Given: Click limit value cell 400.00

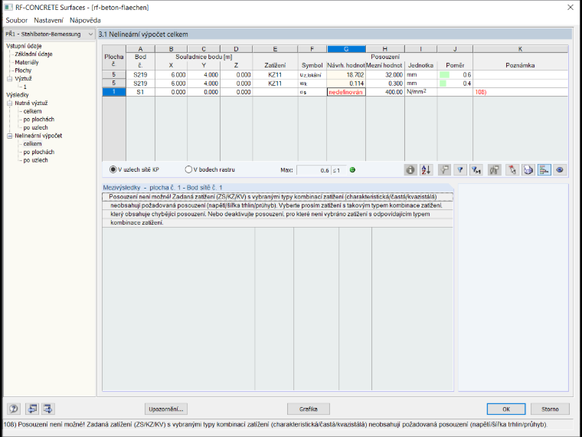Looking at the screenshot, I should [x=385, y=92].
